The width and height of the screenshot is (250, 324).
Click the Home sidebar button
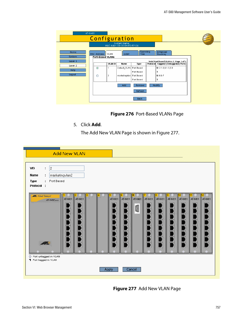click(73, 52)
